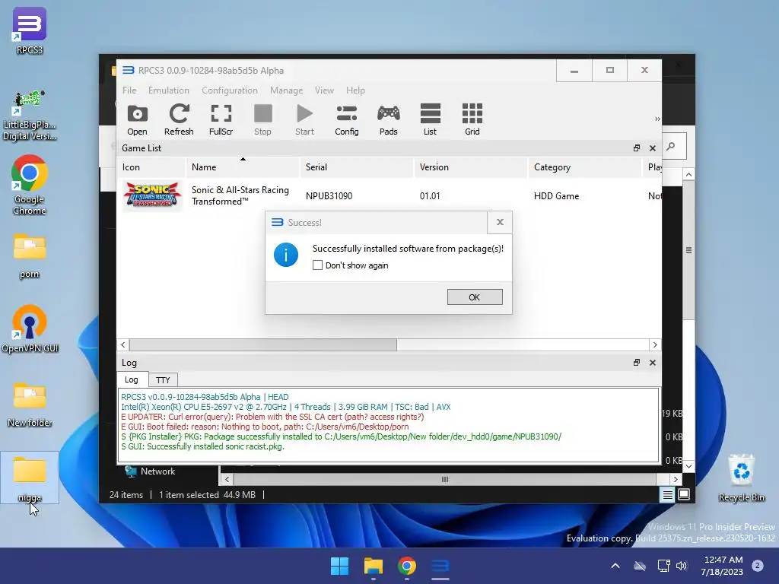Show hidden tray icons chevron
Viewport: 779px width, 584px height.
615,566
